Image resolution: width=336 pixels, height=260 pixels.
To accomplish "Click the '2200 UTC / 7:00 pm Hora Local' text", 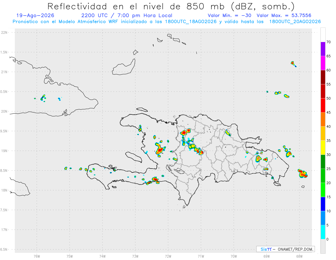I will pyautogui.click(x=127, y=15).
